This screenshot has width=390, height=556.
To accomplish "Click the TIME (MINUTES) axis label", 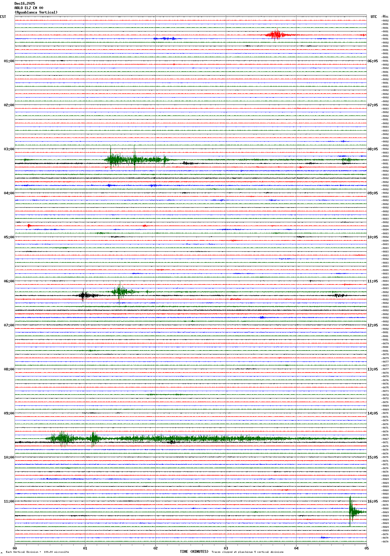I will (194, 552).
